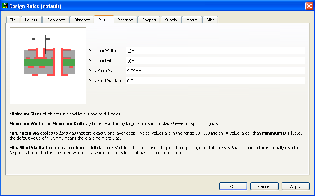Apply the design rule changes

tap(295, 186)
